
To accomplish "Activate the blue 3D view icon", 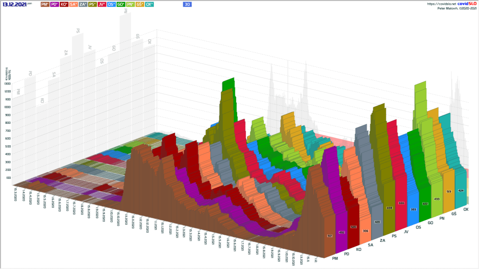I will click(187, 5).
